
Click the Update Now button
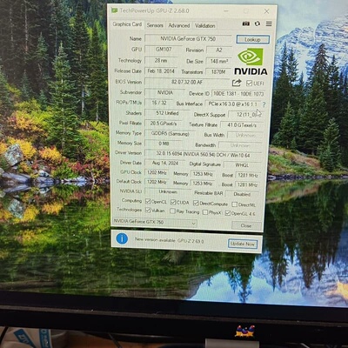point(243,244)
